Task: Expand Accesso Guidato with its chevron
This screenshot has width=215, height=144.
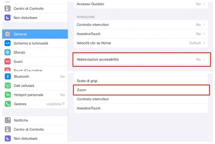Action: coord(204,4)
